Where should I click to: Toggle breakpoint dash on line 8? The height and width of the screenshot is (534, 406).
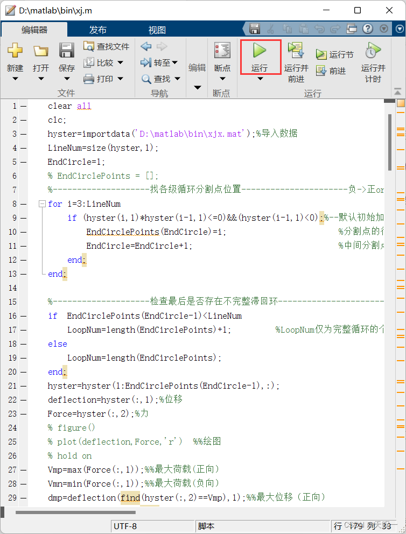tap(23, 204)
